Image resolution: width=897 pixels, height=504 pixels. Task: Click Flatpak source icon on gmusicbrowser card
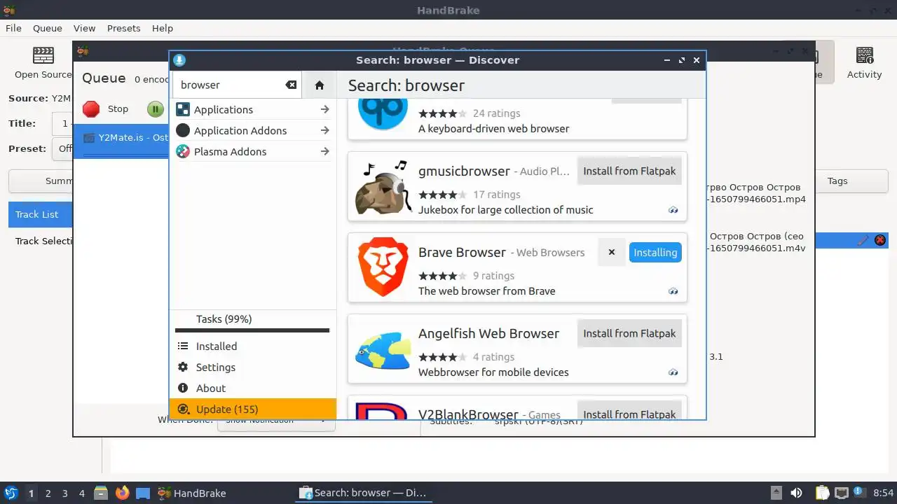point(673,210)
